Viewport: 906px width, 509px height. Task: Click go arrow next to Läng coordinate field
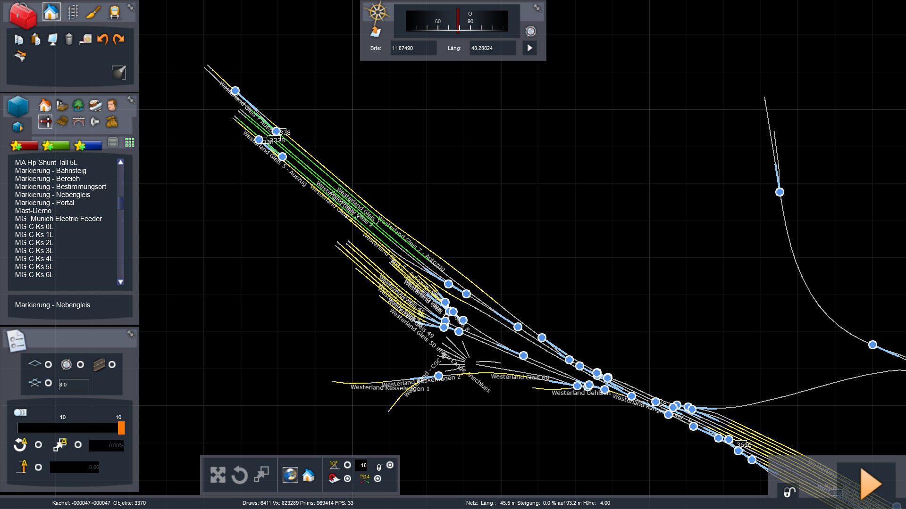529,48
